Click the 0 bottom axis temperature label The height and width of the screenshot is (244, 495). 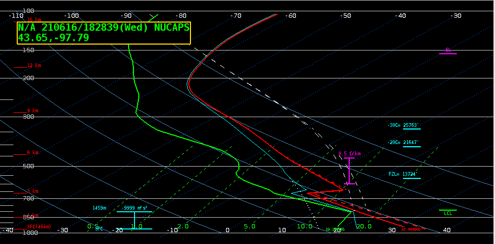227,230
